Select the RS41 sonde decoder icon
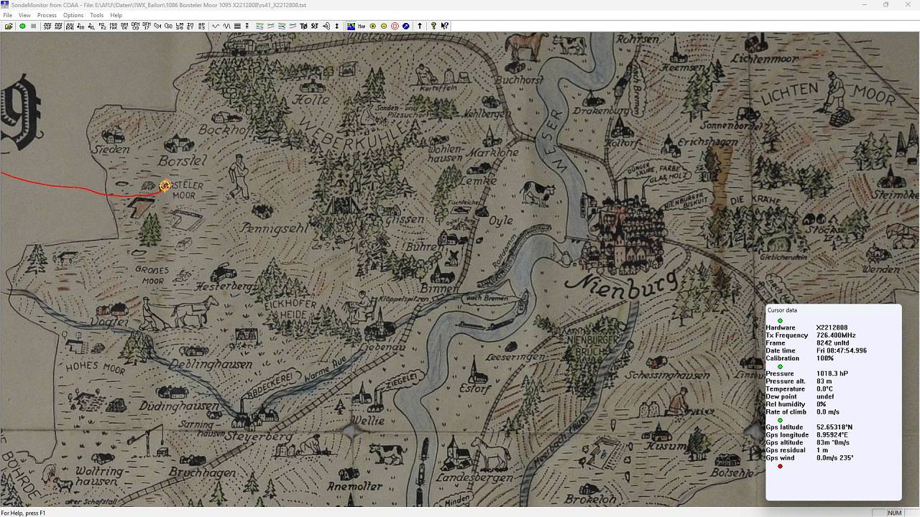This screenshot has height=517, width=920. [x=70, y=26]
